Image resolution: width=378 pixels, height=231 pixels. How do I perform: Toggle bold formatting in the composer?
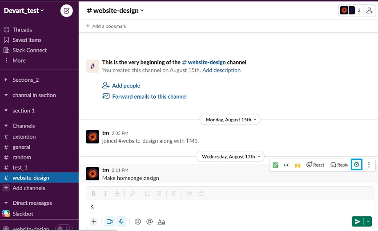94,194
